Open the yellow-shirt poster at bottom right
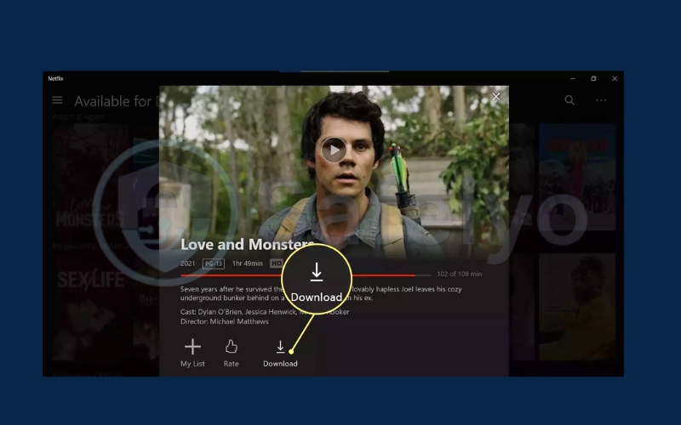681x425 pixels. click(x=577, y=307)
